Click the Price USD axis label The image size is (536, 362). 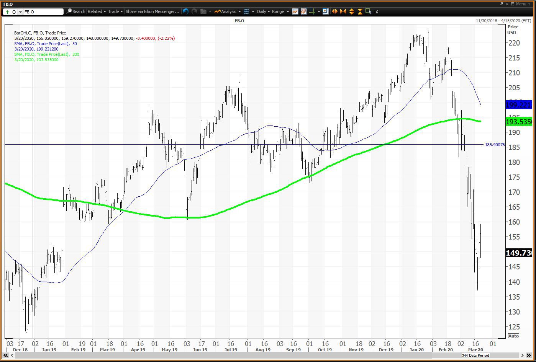tap(513, 29)
